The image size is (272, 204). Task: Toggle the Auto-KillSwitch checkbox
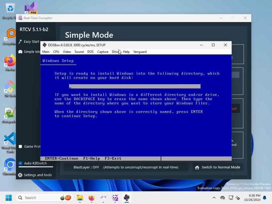20,163
